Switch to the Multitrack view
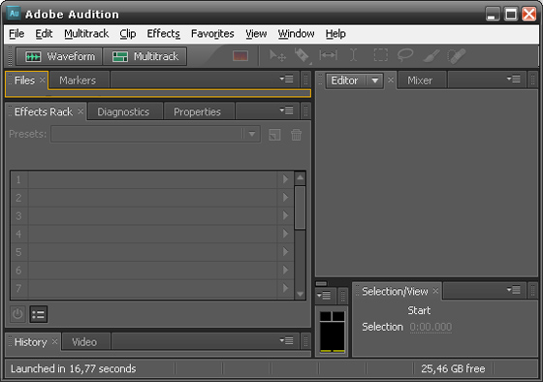The image size is (543, 382). point(144,56)
